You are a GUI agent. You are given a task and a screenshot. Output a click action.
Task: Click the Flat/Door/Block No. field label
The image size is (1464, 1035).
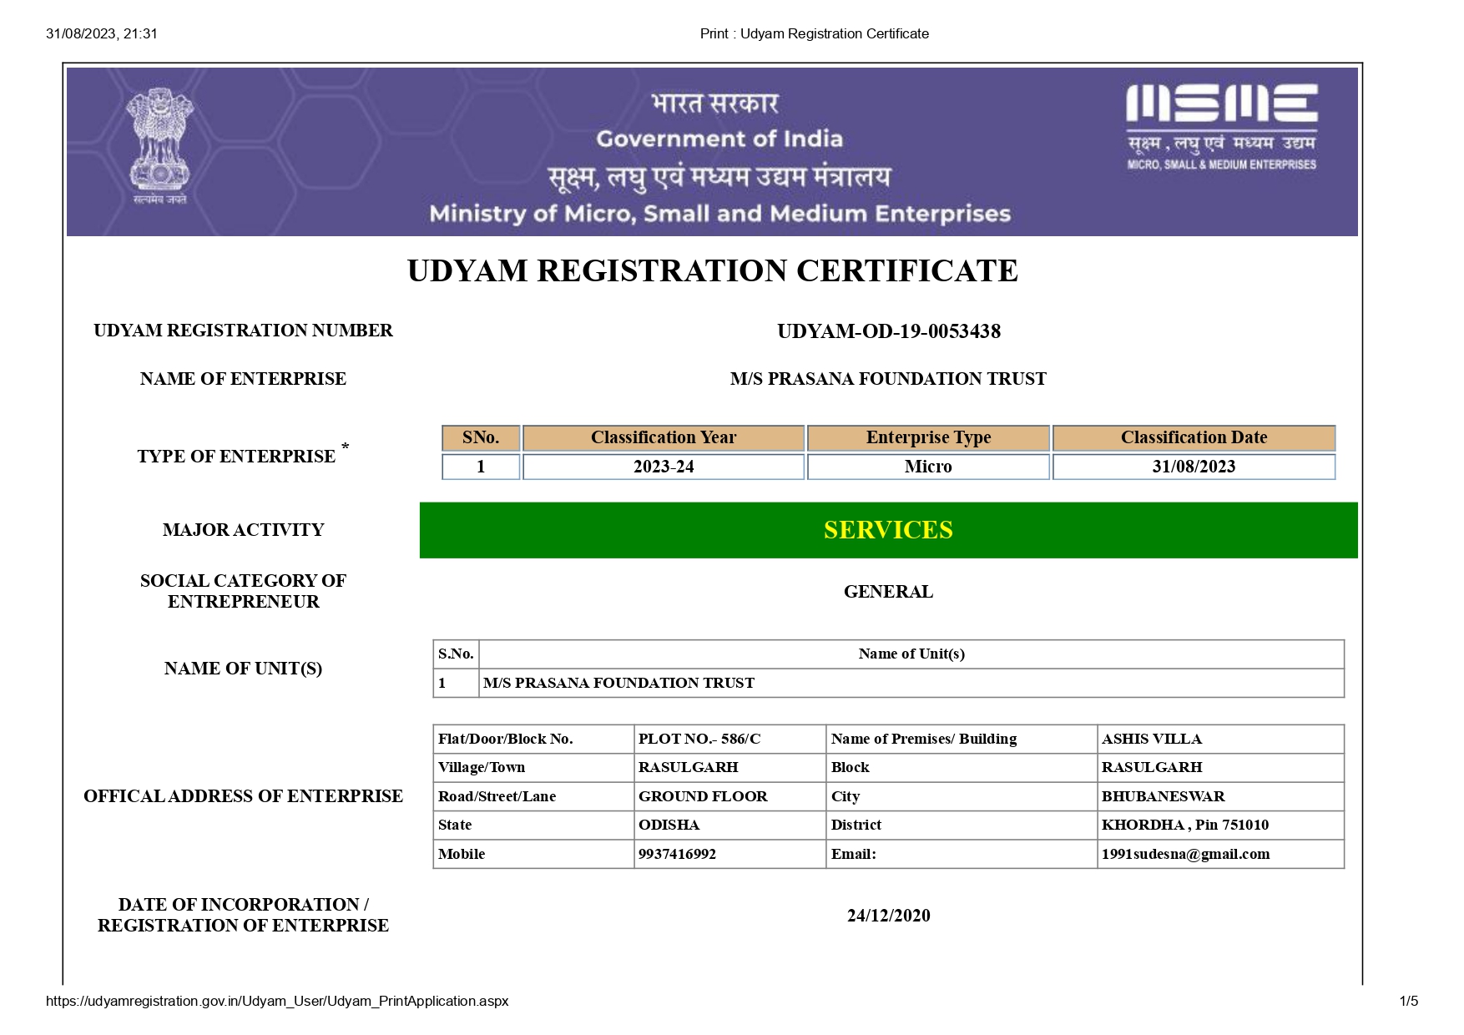pos(506,739)
